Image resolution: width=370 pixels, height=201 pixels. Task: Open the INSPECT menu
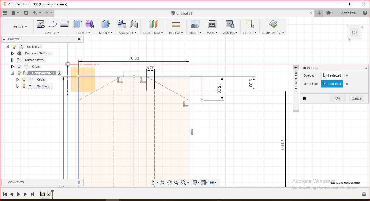click(176, 33)
